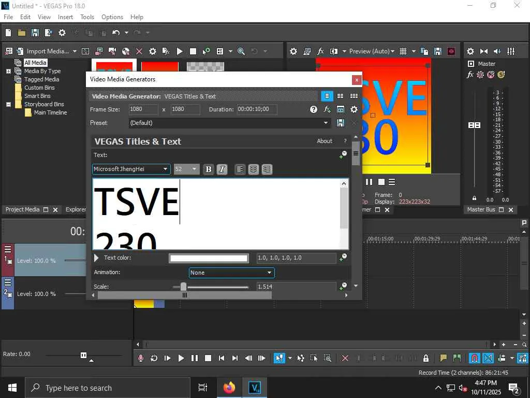
Task: Open project properties gear in the main toolbar
Action: coord(62,33)
